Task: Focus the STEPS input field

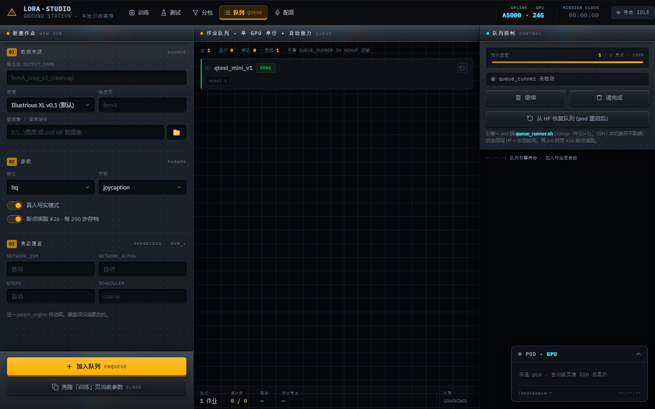Action: (50, 296)
